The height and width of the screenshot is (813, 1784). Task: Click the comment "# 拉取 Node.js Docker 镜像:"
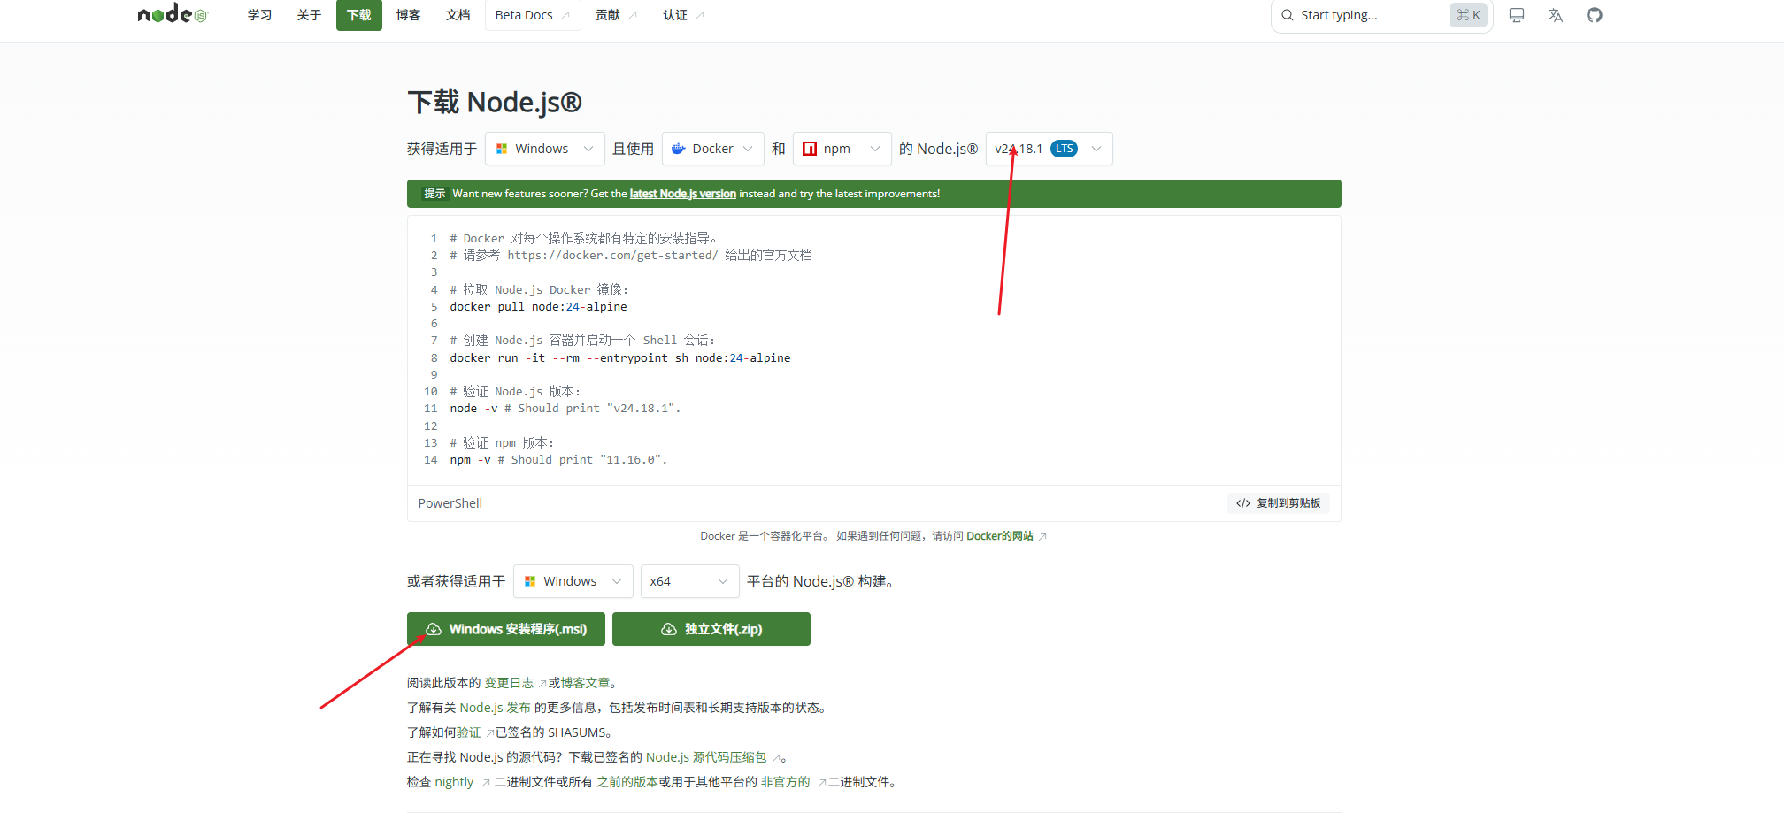(x=539, y=290)
